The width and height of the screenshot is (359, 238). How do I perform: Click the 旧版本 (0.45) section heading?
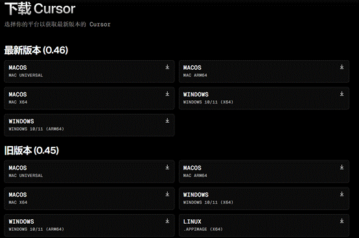coord(32,151)
